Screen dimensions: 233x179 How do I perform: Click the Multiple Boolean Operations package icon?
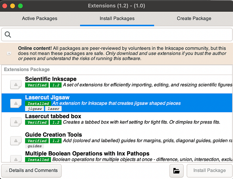coord(16,159)
